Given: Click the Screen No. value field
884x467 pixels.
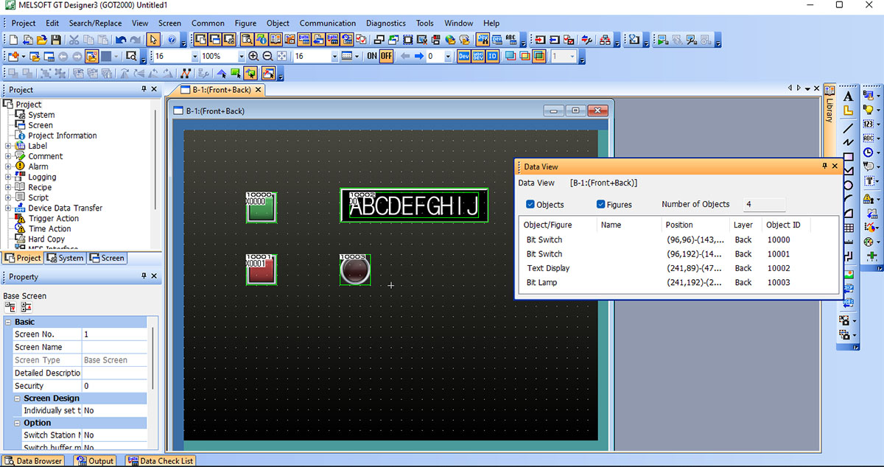Looking at the screenshot, I should pyautogui.click(x=113, y=334).
